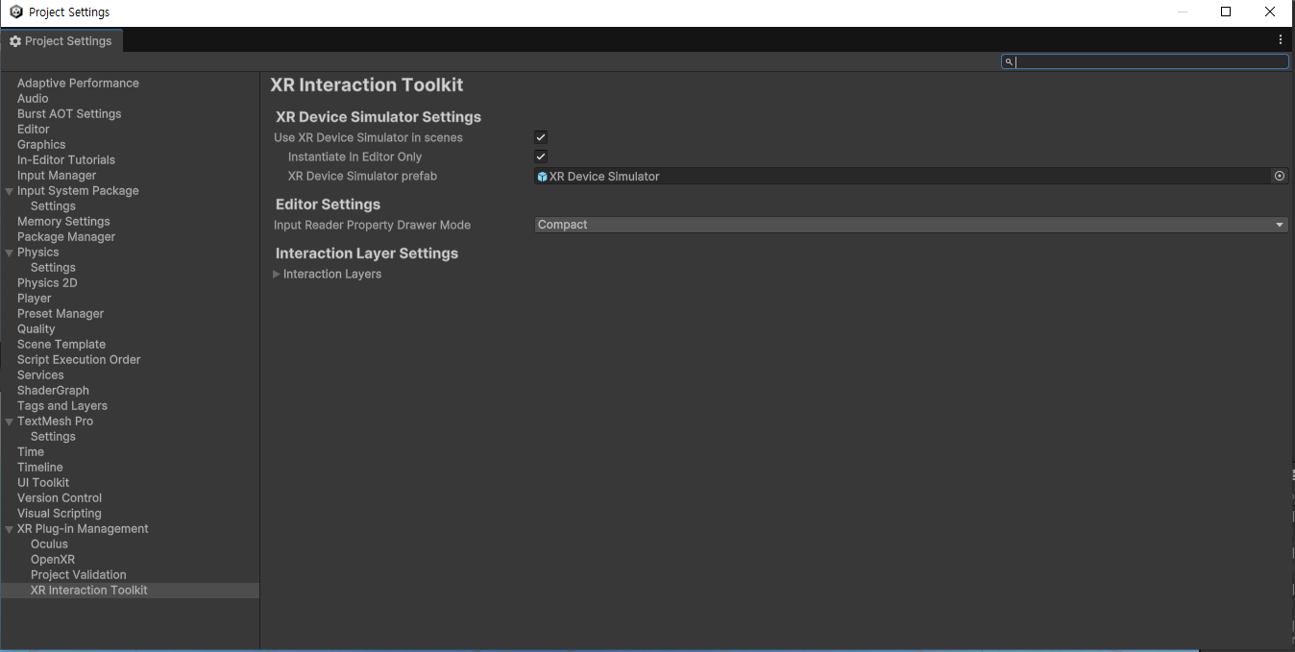Select the Project Settings tab
The image size is (1295, 652).
tap(61, 40)
